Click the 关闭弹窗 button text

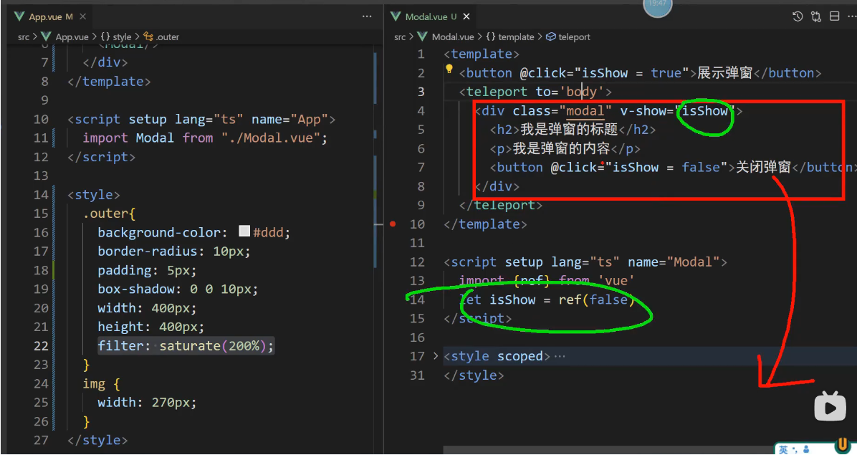(763, 167)
